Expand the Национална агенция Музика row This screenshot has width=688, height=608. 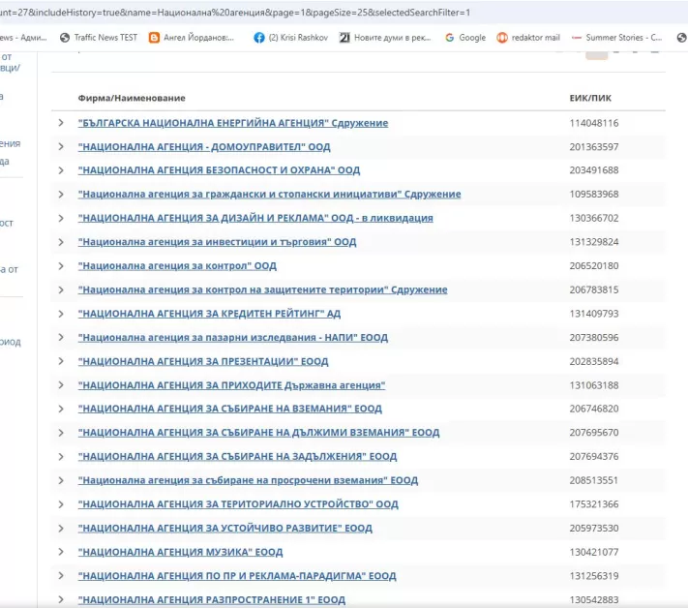coord(61,552)
